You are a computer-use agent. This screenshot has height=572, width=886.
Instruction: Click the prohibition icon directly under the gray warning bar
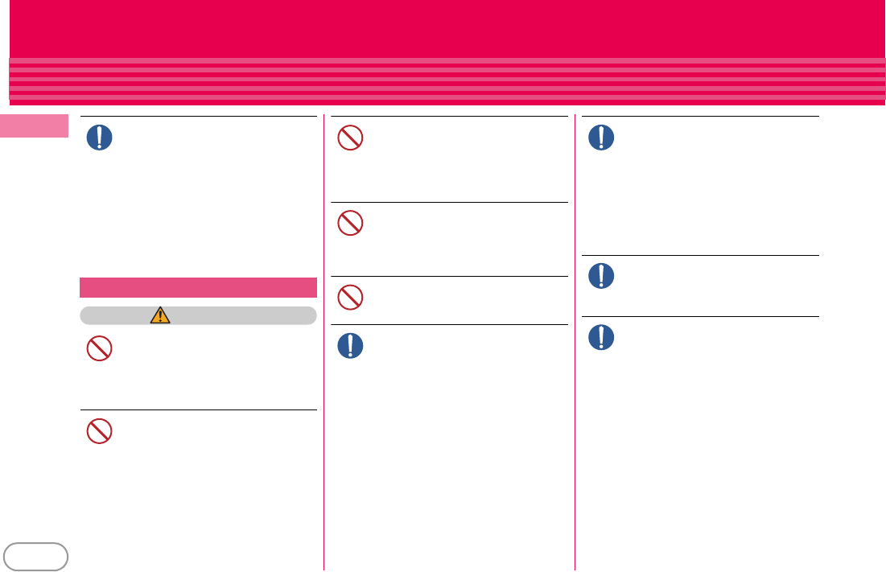pyautogui.click(x=100, y=348)
